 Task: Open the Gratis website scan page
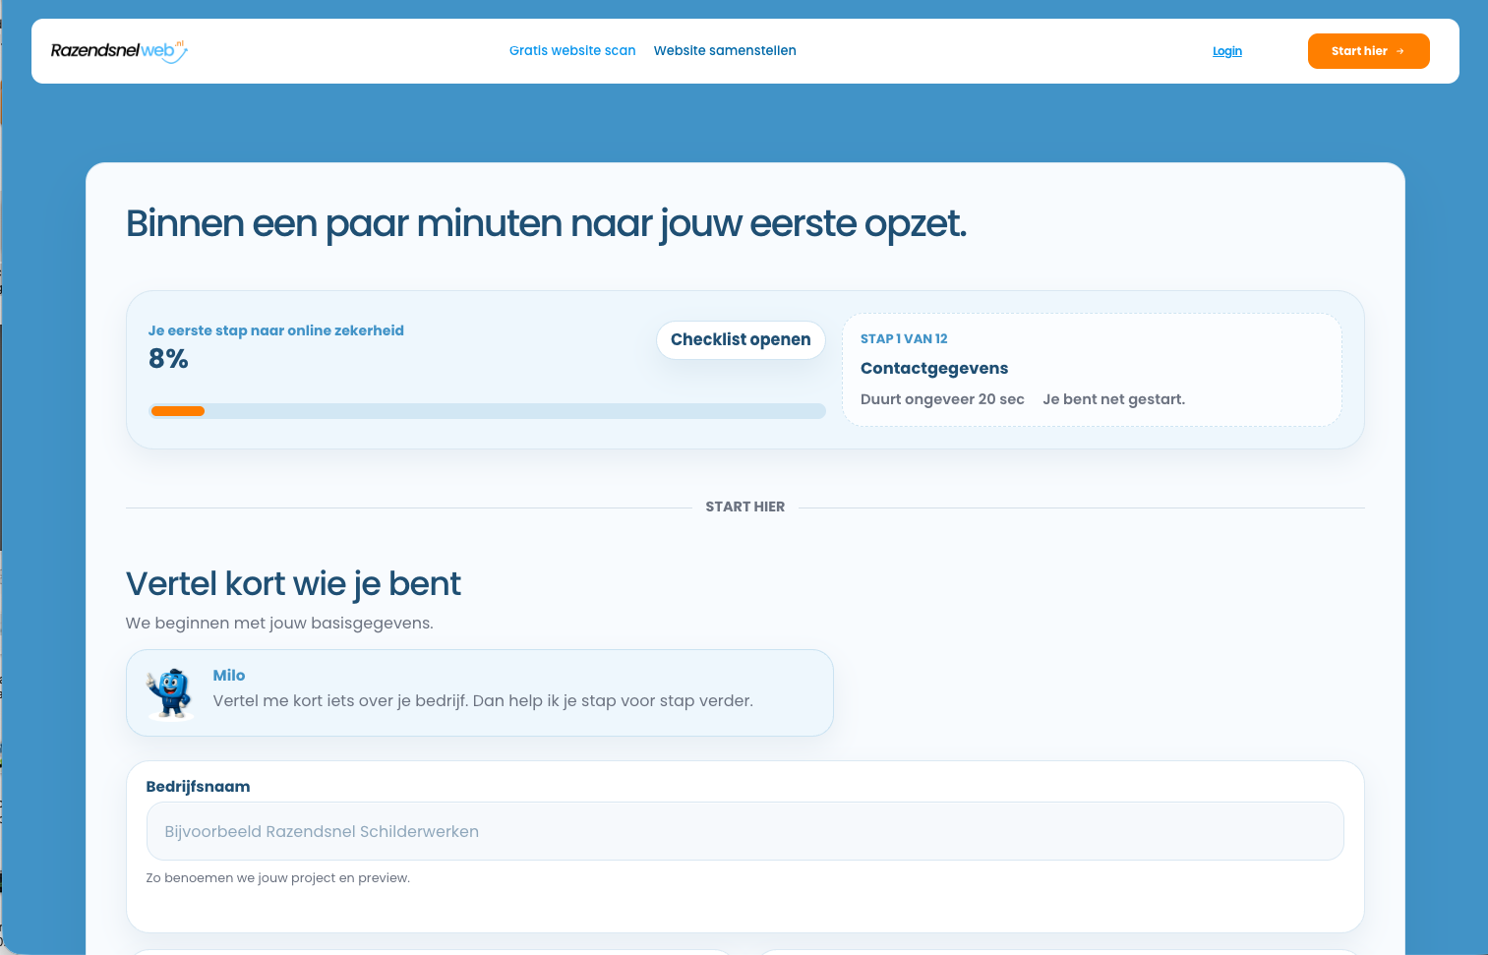click(x=571, y=51)
